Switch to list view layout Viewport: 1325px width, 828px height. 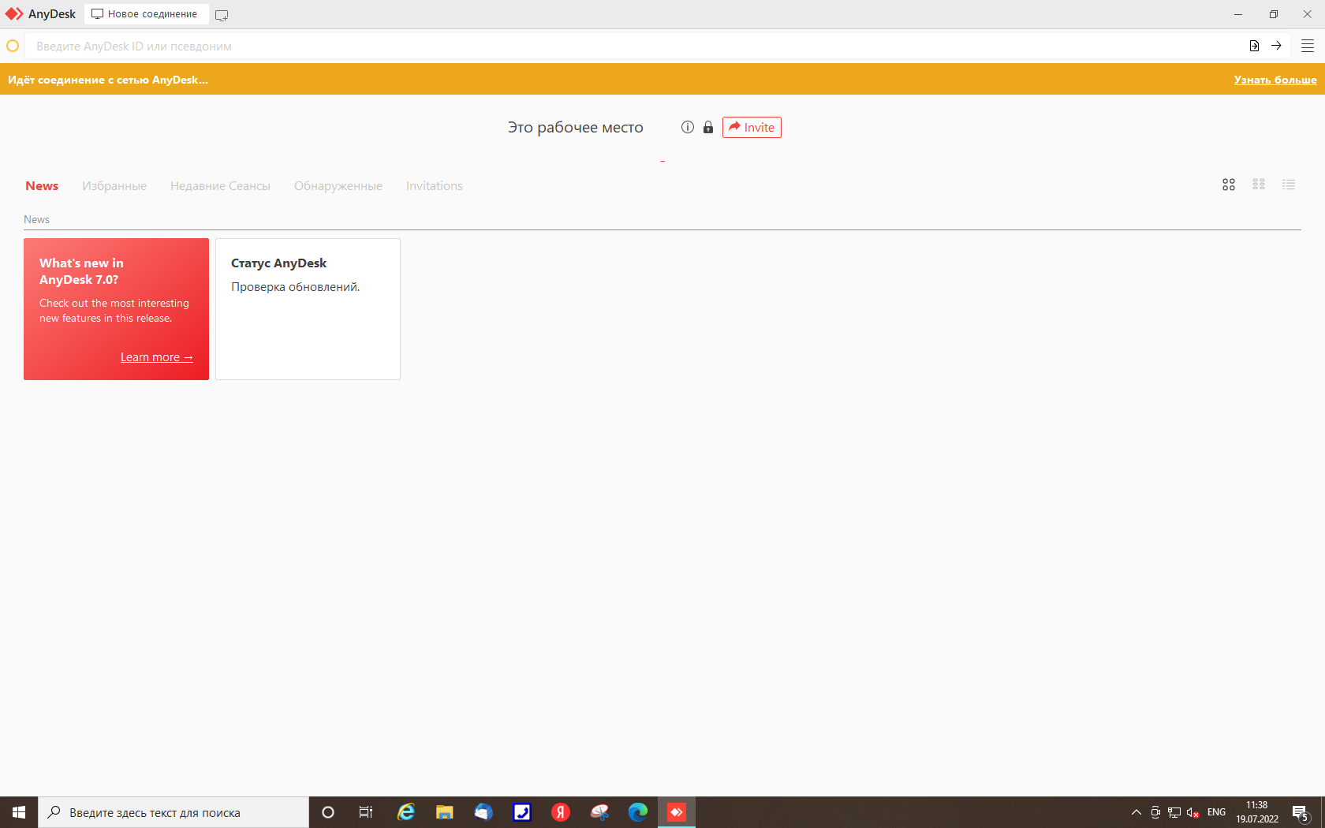(x=1289, y=185)
